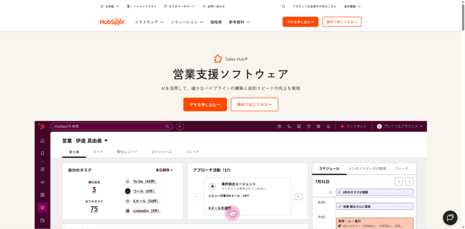Open the content icon in the sidebar
Image resolution: width=465 pixels, height=229 pixels.
(x=42, y=195)
